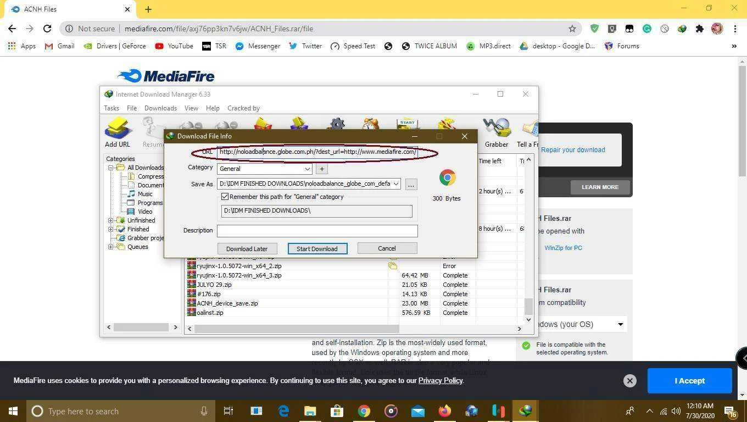Open Firefox from the taskbar
747x422 pixels.
click(x=445, y=411)
